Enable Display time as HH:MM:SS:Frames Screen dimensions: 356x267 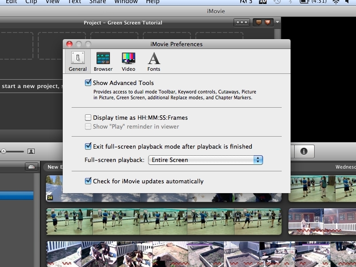click(88, 117)
